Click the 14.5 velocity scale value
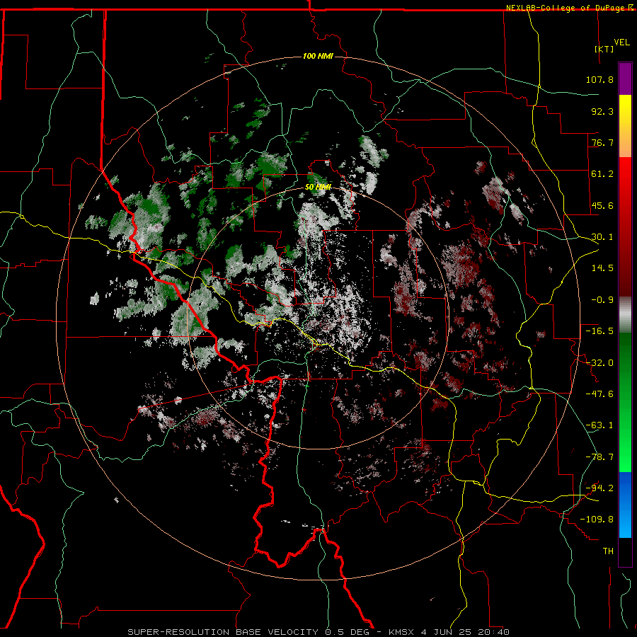637x637 pixels. click(602, 268)
